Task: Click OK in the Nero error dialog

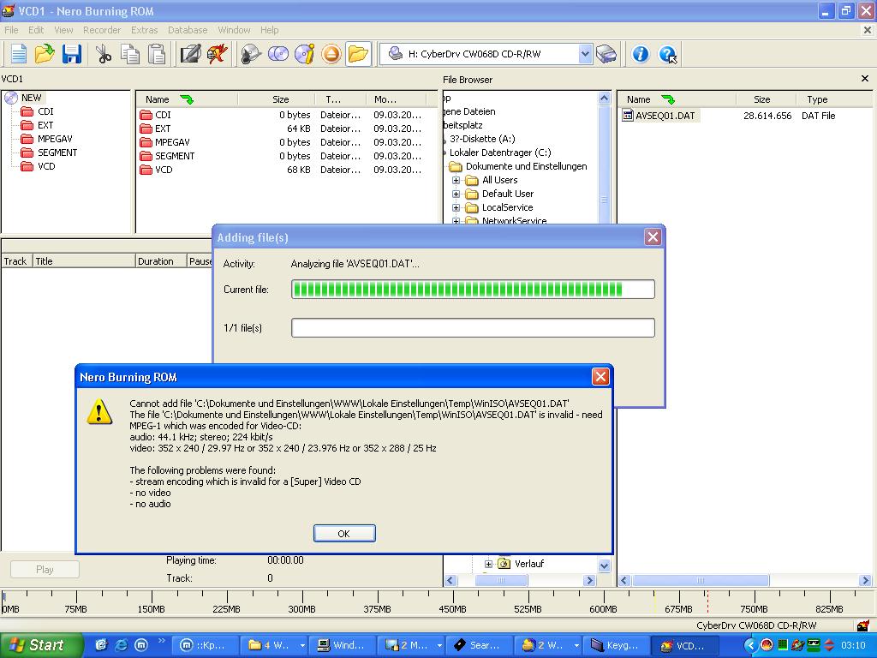Action: pos(344,533)
